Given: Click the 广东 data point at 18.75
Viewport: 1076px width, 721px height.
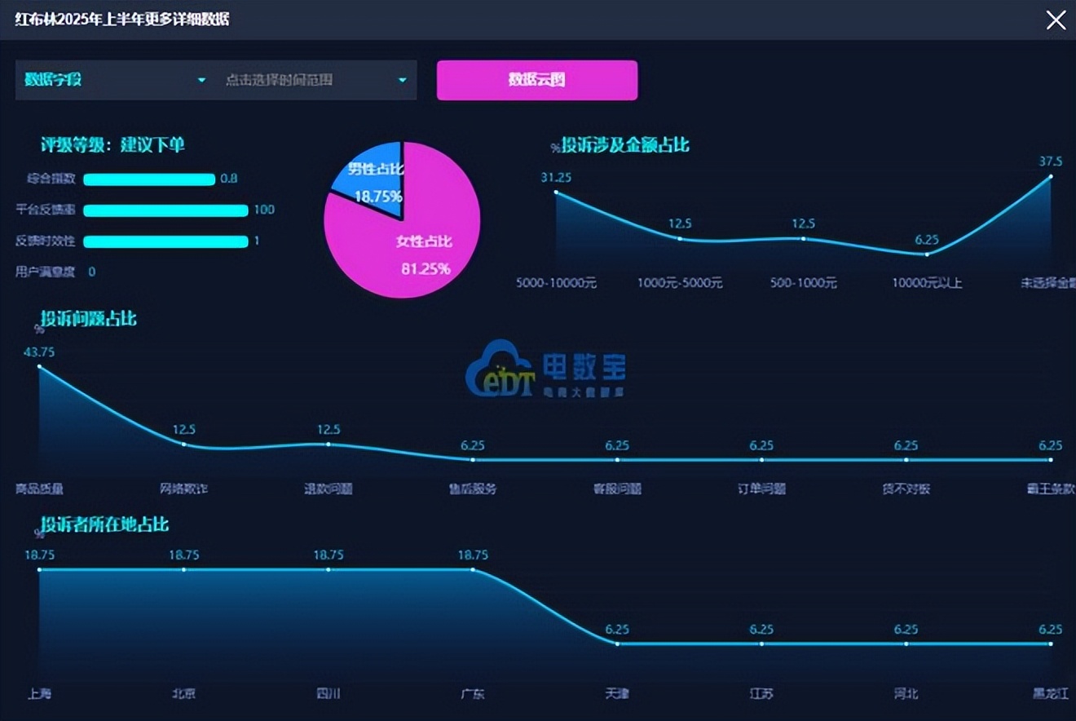Looking at the screenshot, I should (473, 569).
